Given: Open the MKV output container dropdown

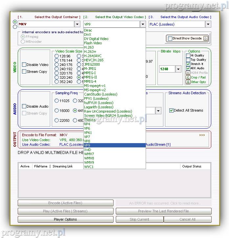Looking at the screenshot, I should pyautogui.click(x=77, y=24).
